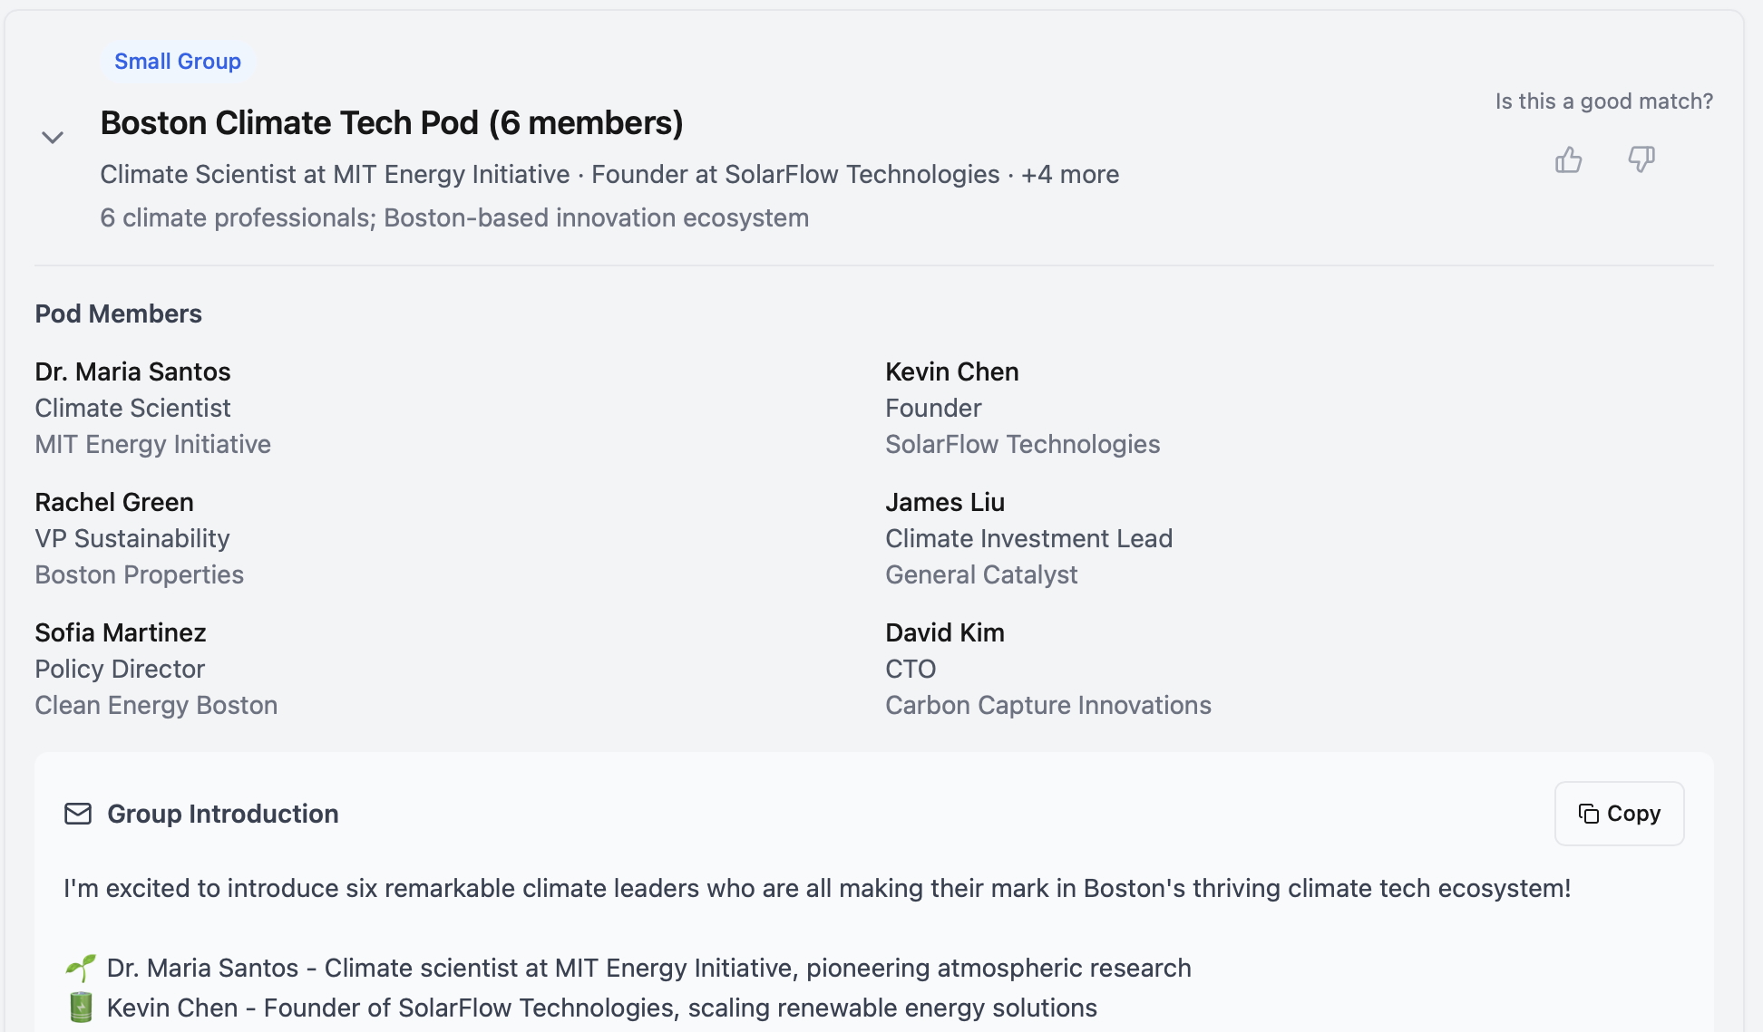The height and width of the screenshot is (1032, 1763).
Task: Click the seedling emoji by Maria Santos
Action: [x=81, y=968]
